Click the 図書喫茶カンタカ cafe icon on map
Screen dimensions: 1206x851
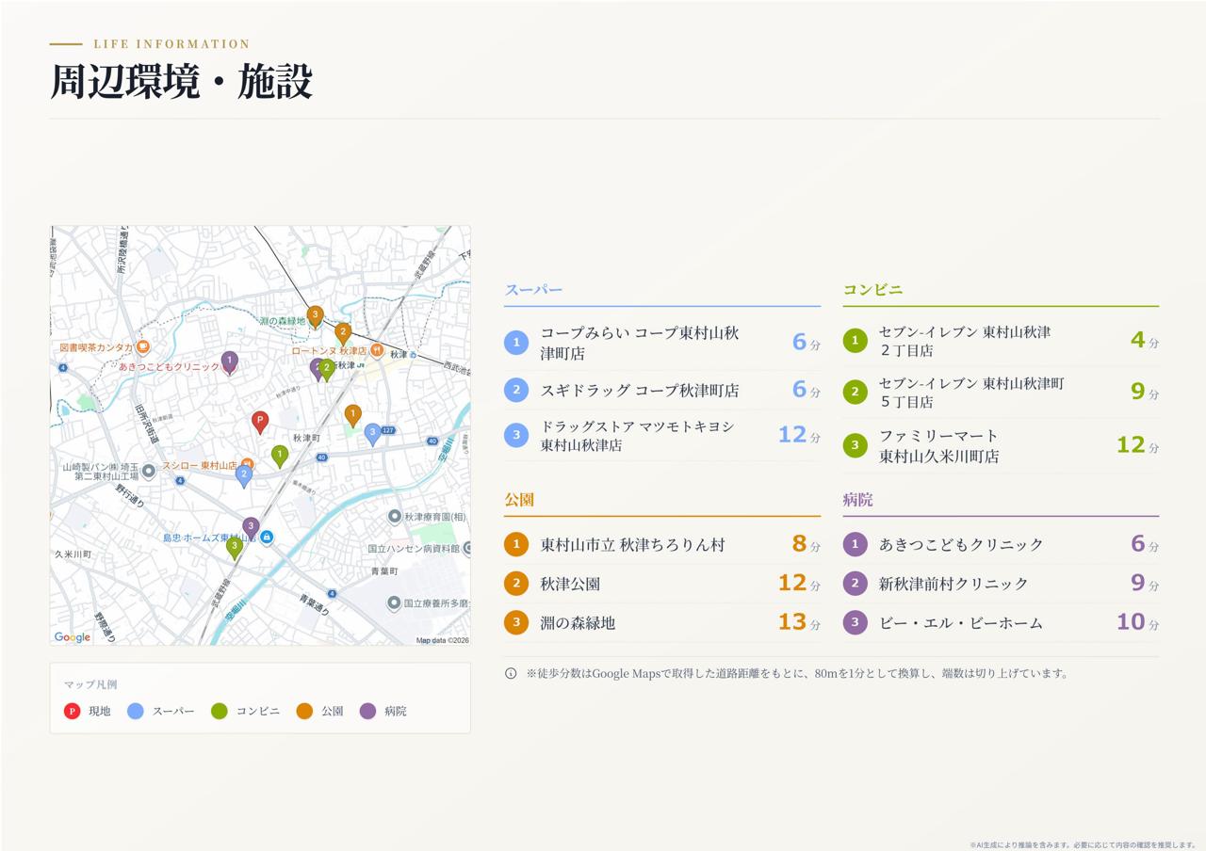tap(142, 347)
